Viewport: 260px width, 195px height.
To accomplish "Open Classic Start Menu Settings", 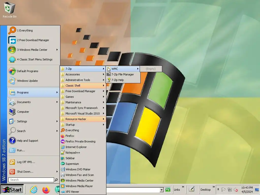I will (34, 59).
